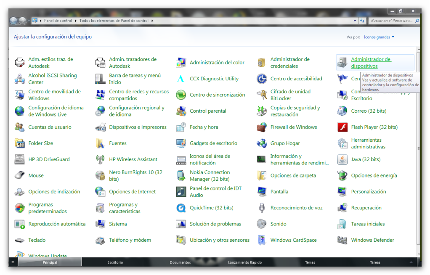Open Opciones de carpeta link
The width and height of the screenshot is (430, 275).
coord(293,176)
